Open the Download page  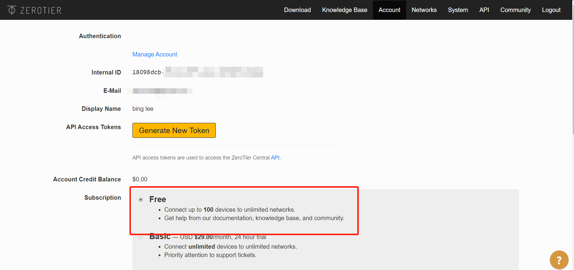coord(297,10)
